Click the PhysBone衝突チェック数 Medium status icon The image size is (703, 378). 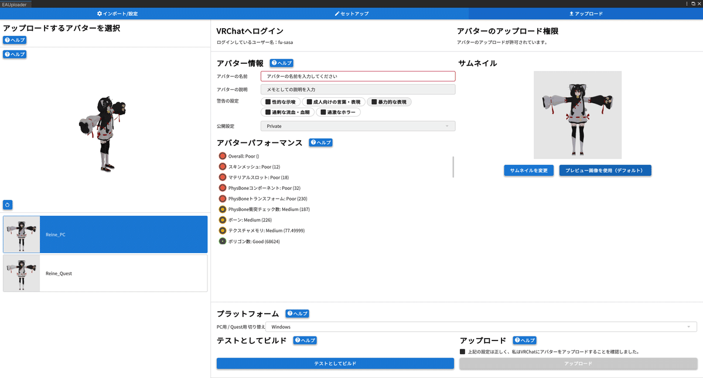223,209
